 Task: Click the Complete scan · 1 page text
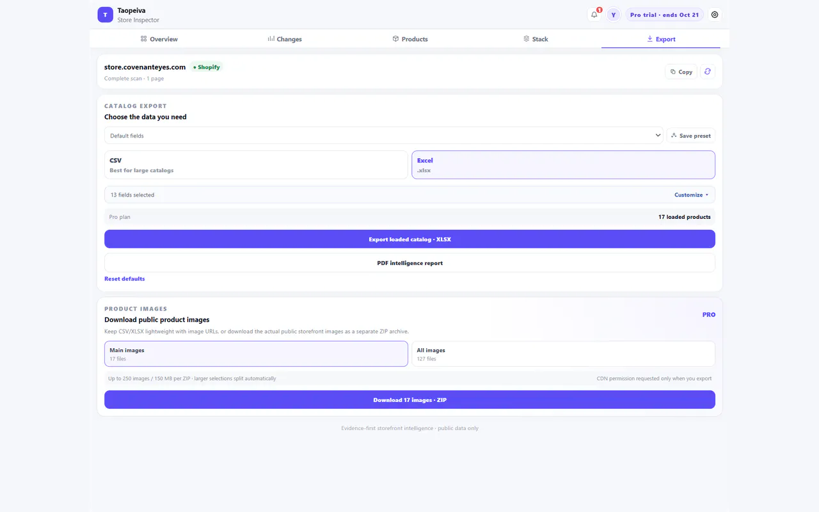(134, 79)
